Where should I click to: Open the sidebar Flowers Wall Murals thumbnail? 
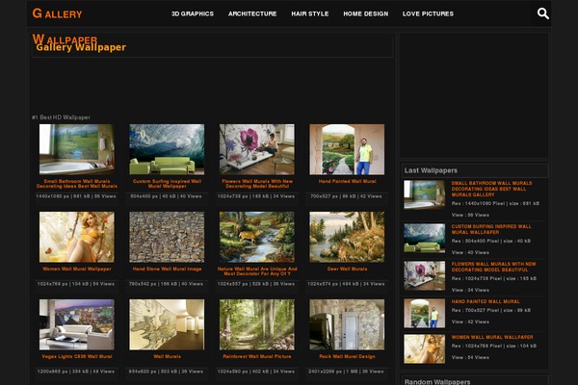(x=424, y=275)
